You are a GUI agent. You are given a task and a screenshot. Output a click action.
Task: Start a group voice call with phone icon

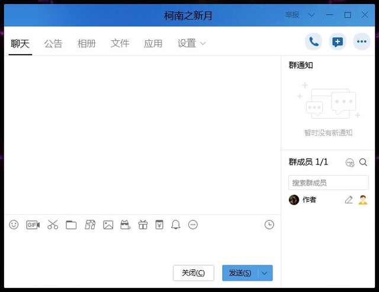[314, 42]
